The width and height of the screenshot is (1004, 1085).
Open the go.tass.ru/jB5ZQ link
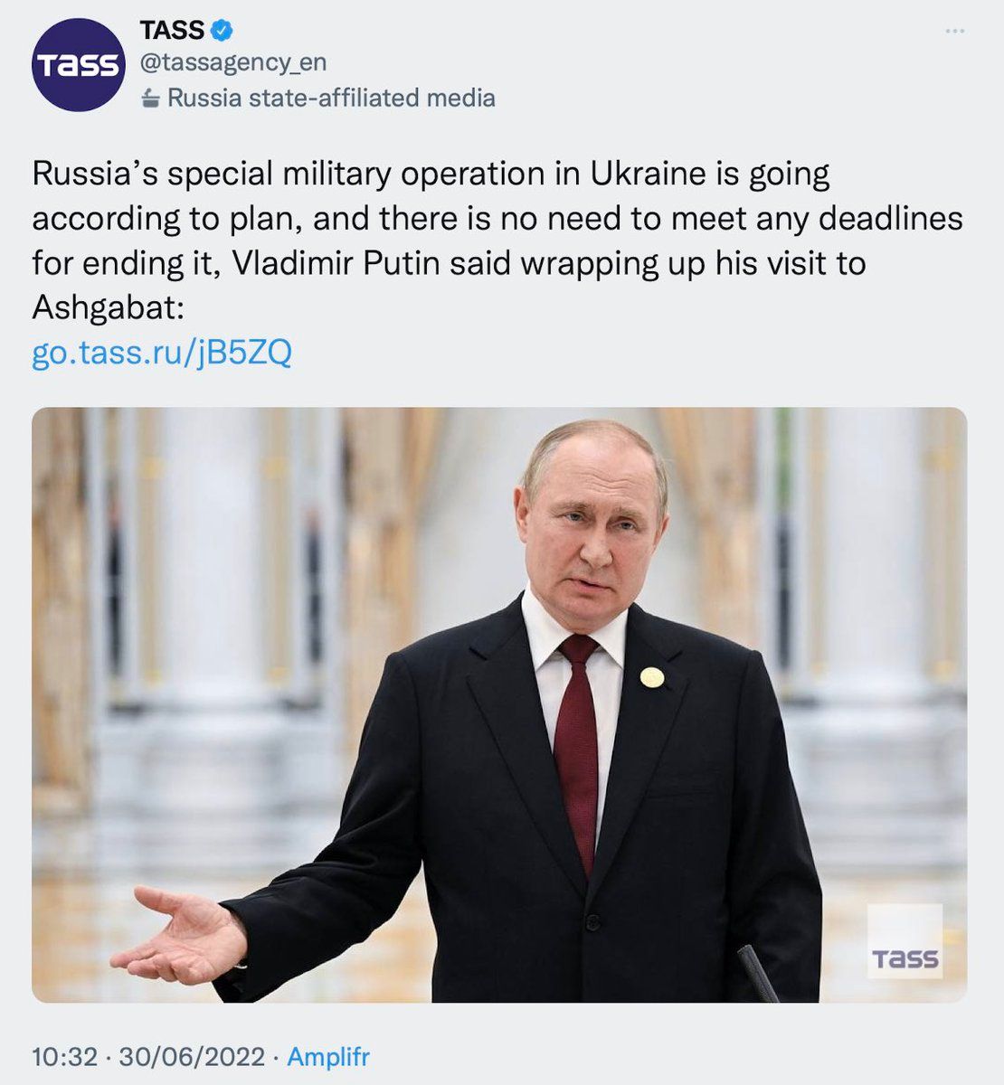coord(162,353)
